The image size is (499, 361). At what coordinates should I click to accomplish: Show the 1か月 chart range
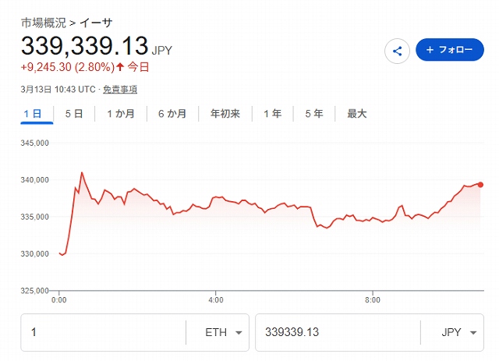[121, 114]
